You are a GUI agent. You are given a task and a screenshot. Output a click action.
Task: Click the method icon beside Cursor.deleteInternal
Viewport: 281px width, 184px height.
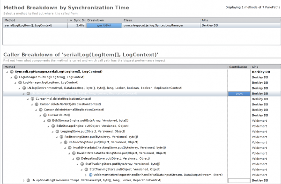click(x=41, y=110)
